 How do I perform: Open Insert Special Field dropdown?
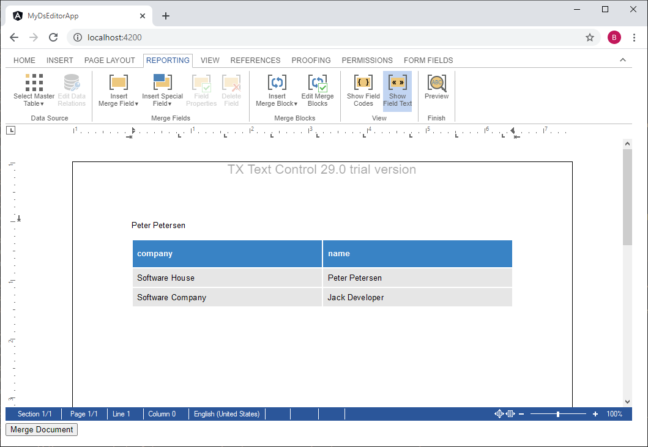click(162, 90)
